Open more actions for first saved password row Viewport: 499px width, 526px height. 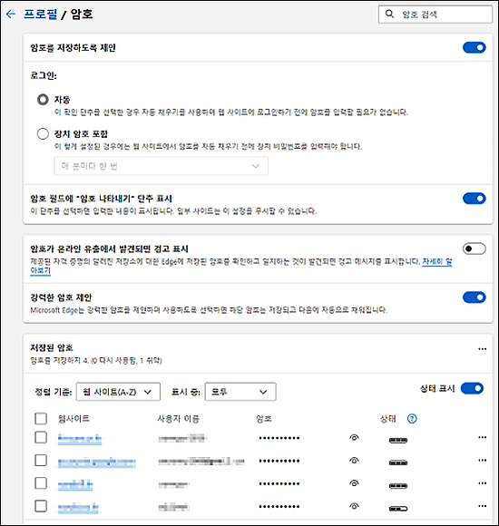(483, 437)
